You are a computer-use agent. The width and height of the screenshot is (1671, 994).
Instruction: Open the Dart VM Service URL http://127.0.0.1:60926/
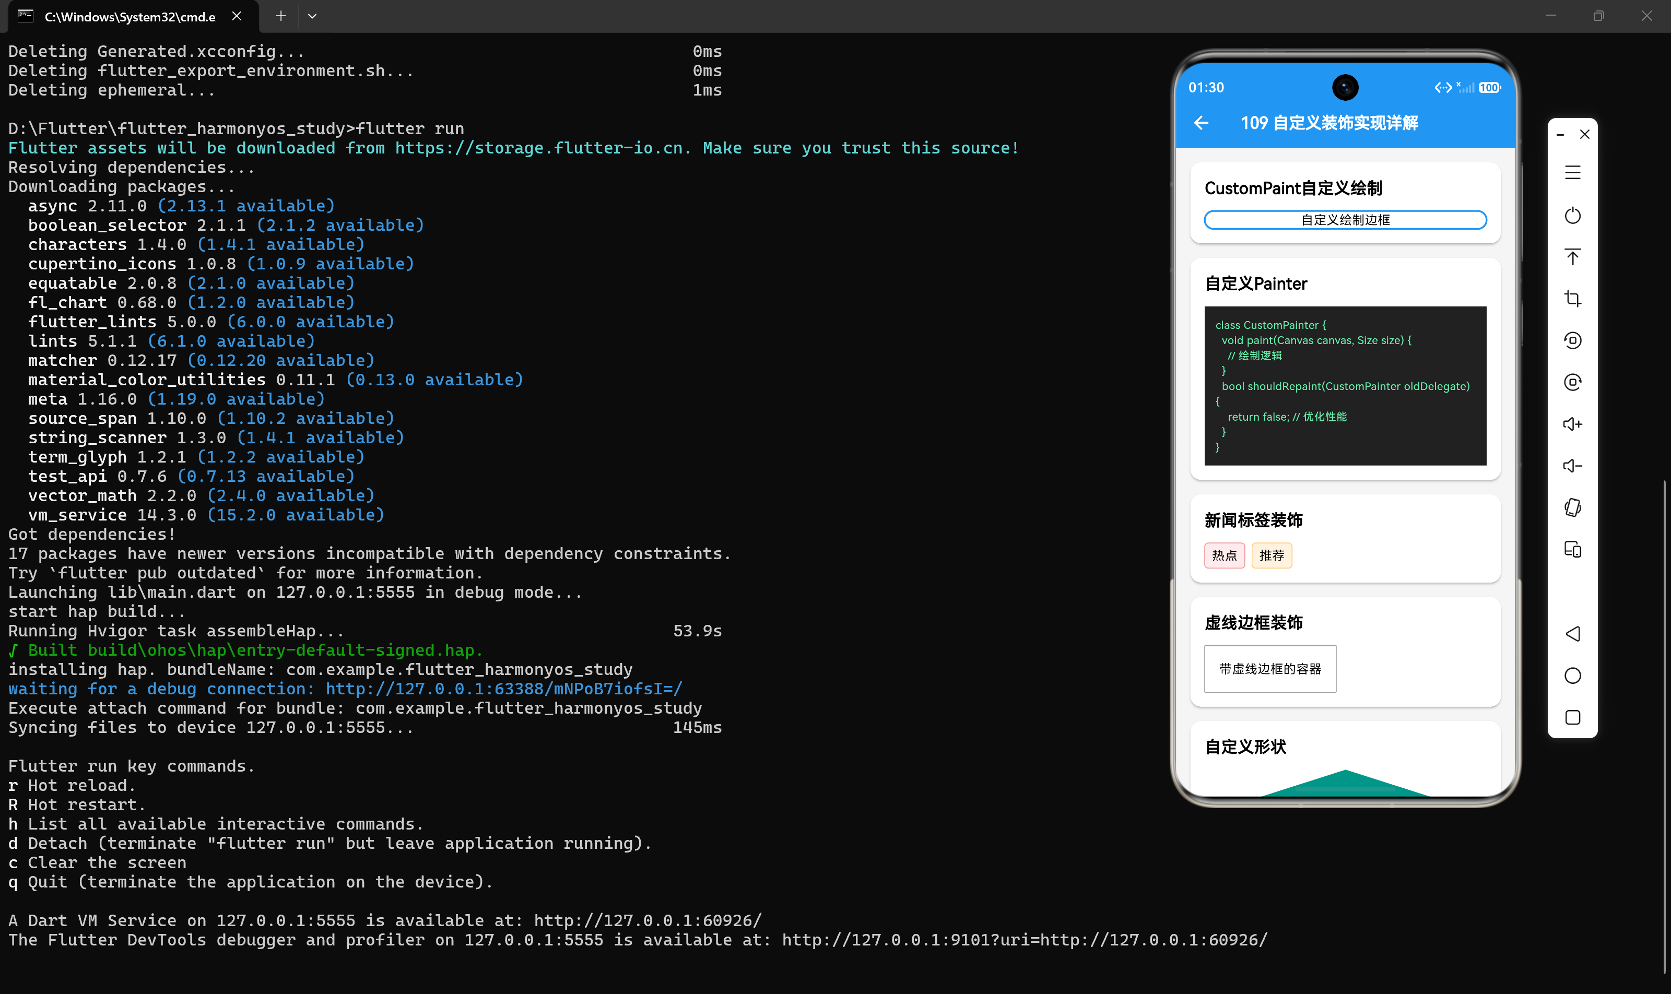[x=648, y=920]
